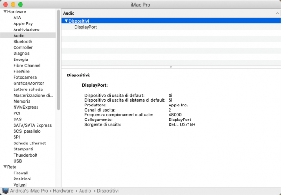Click the yellow minimize window button

point(13,5)
